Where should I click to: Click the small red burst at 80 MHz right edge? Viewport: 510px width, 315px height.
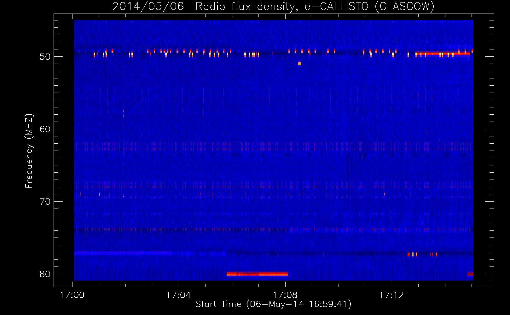[x=470, y=274]
